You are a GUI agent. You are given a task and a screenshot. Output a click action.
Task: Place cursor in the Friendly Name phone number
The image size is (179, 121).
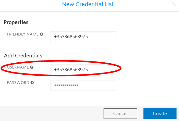(x=71, y=37)
